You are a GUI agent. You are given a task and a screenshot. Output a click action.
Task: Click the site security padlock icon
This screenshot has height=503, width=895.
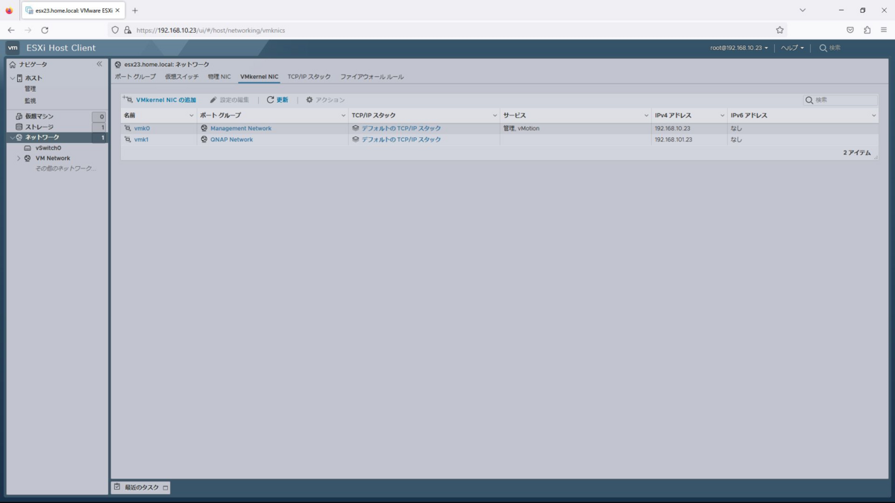coord(128,30)
